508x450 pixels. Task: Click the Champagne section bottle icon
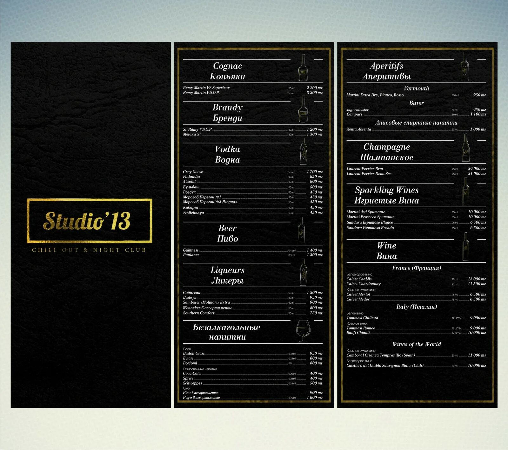[466, 148]
